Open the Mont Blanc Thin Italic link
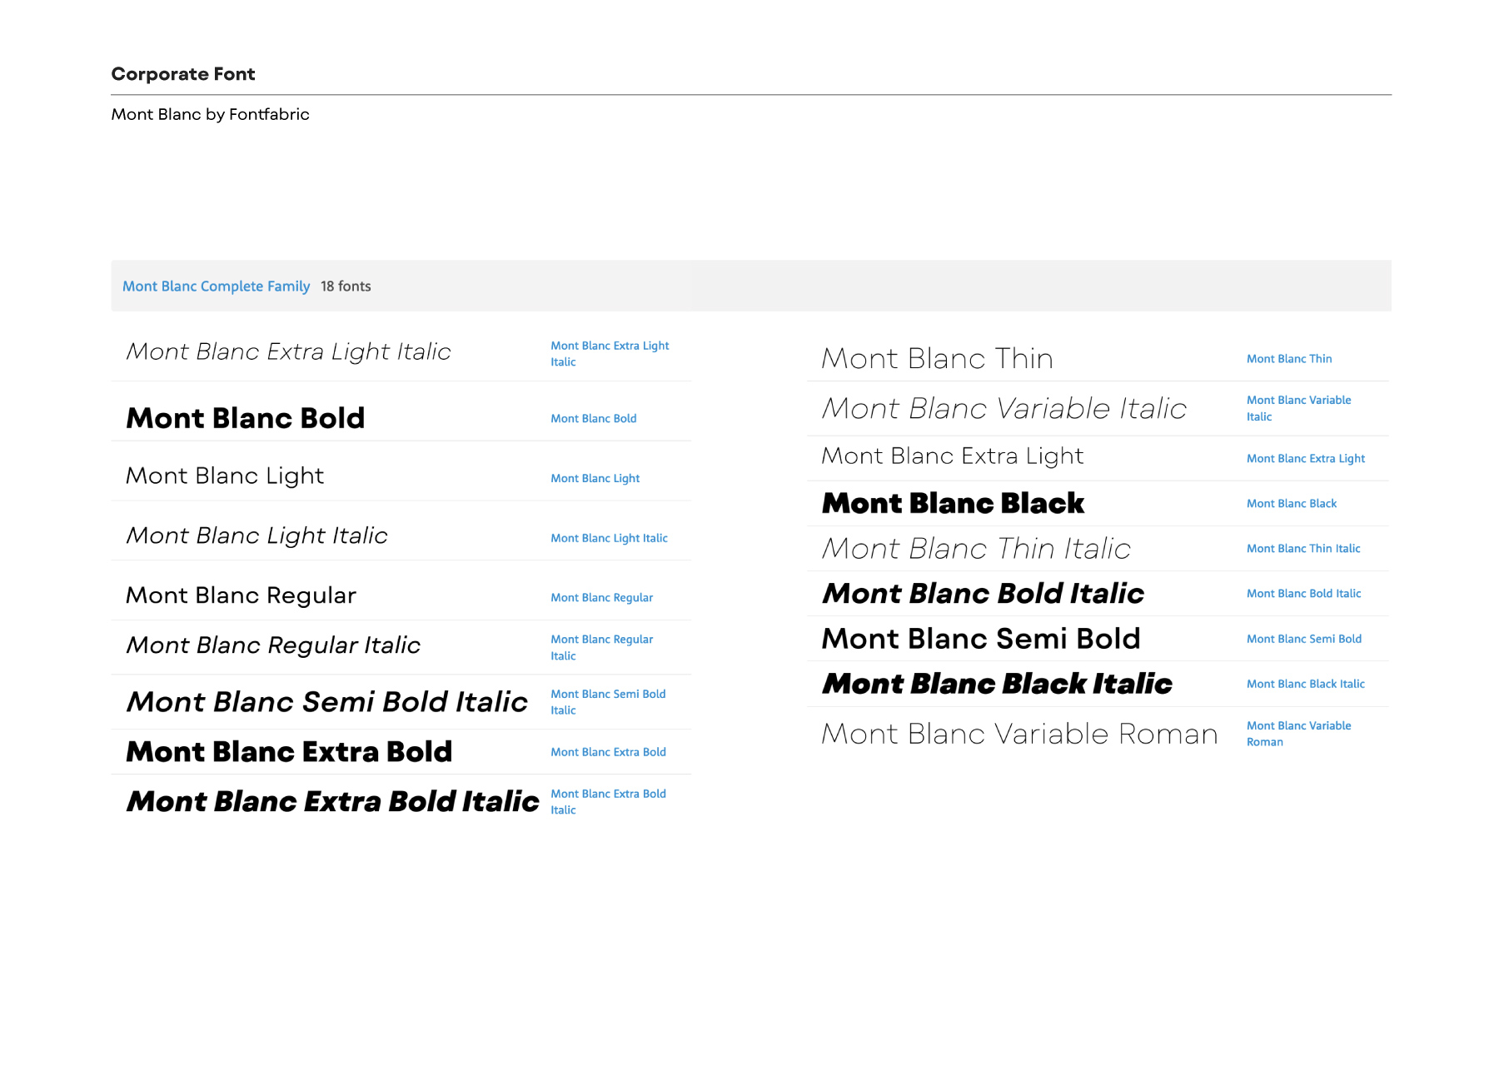 pos(1303,549)
